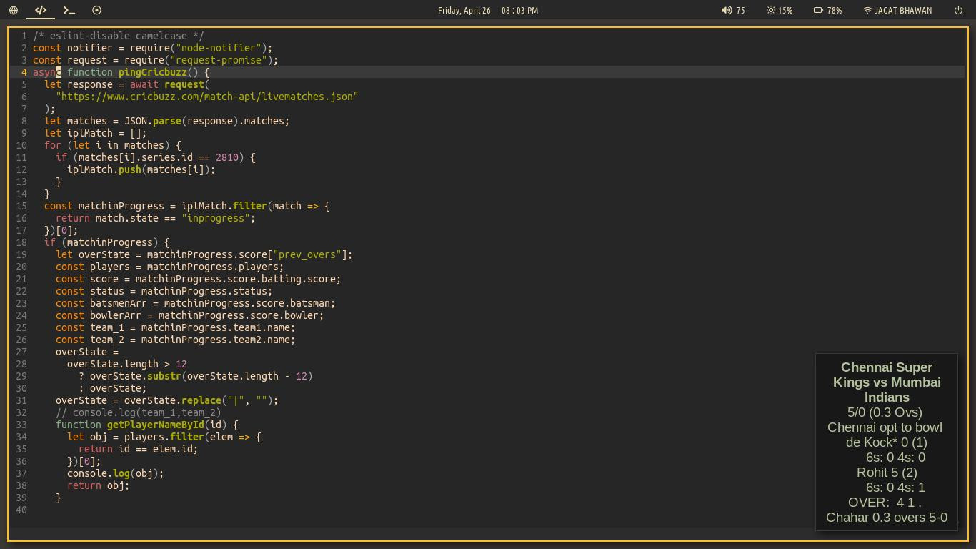Open the circled-dot workspace icon
Image resolution: width=976 pixels, height=549 pixels.
click(96, 10)
